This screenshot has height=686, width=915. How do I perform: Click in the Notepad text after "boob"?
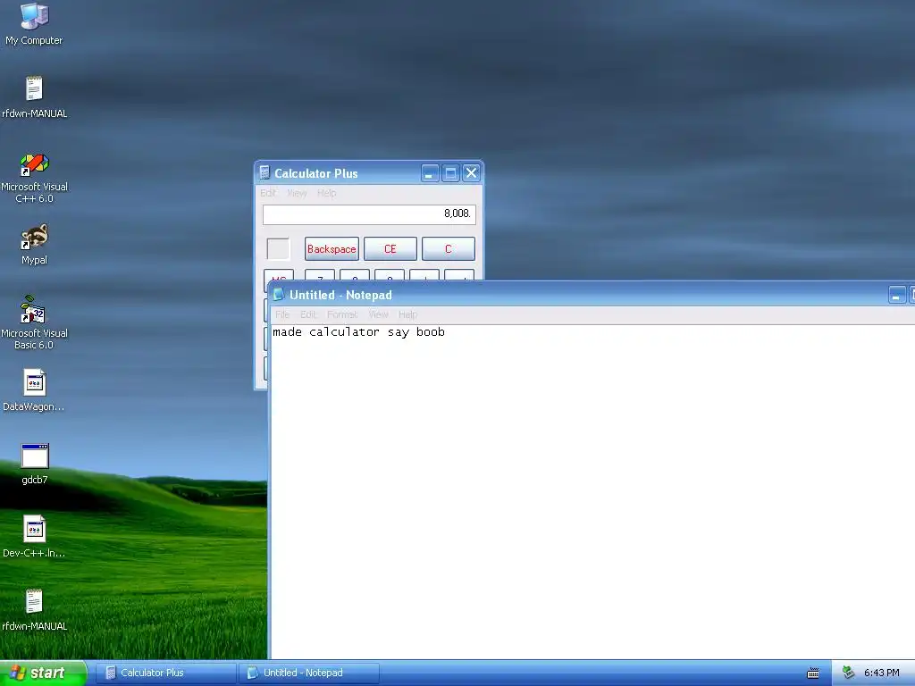point(446,332)
